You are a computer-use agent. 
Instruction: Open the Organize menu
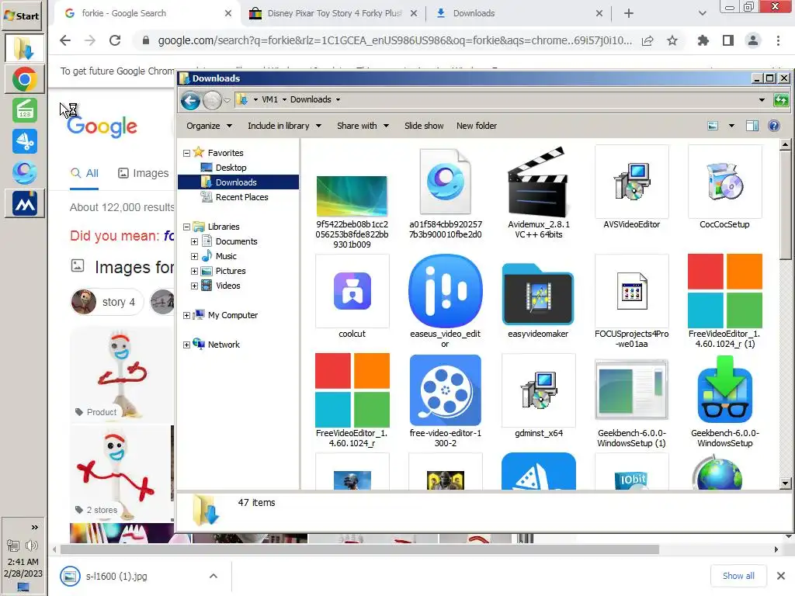[x=209, y=126]
